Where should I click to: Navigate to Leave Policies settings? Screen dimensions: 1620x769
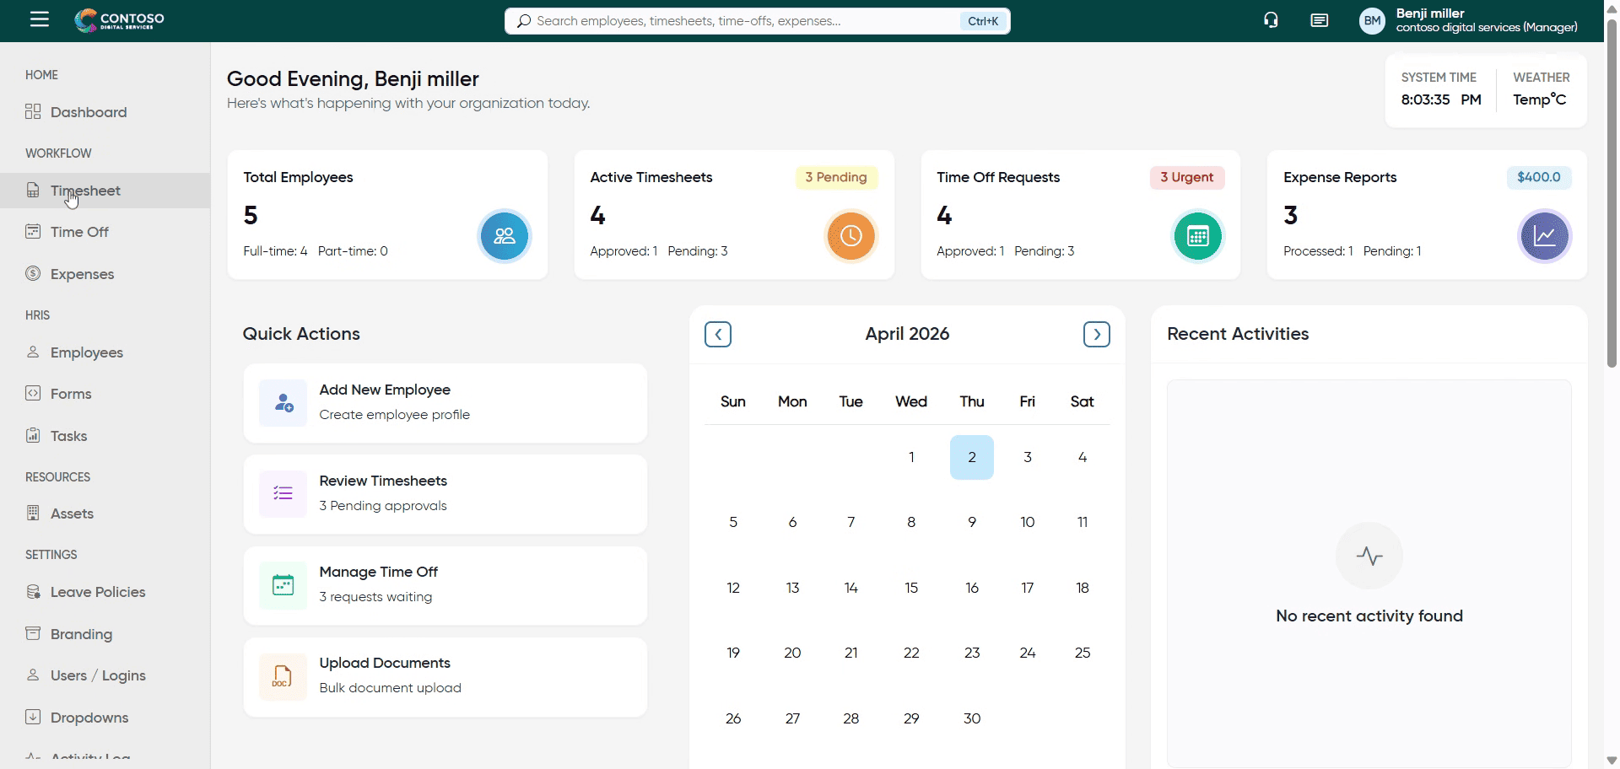(97, 592)
